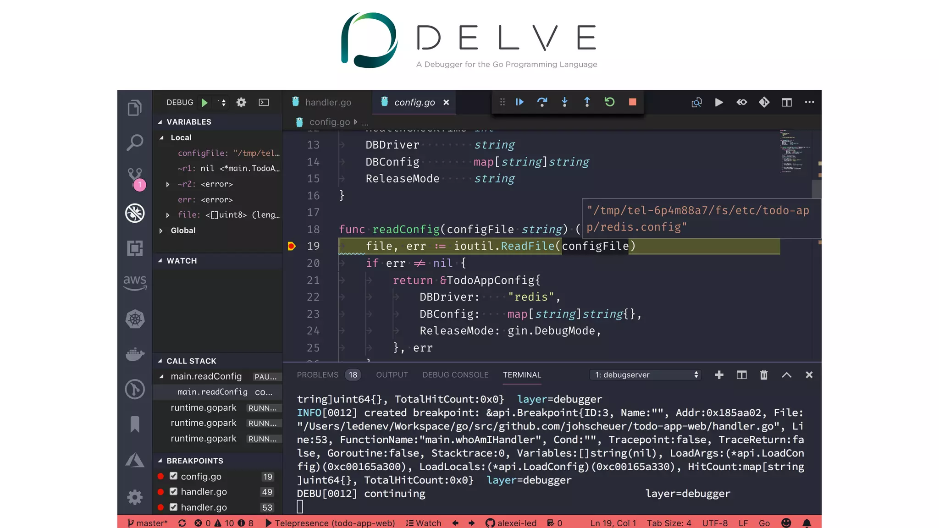Switch to the Debug Console tab
This screenshot has width=939, height=528.
pos(455,375)
